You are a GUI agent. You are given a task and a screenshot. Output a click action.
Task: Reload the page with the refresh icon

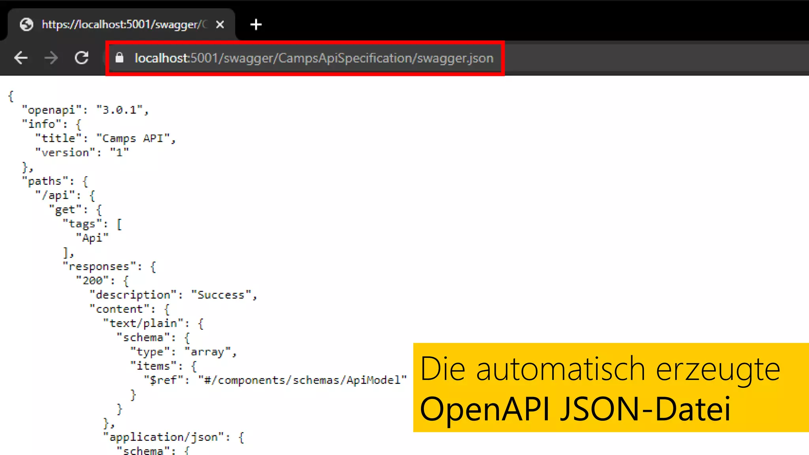click(82, 58)
